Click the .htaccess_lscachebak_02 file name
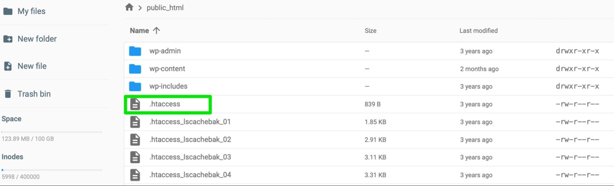Image resolution: width=614 pixels, height=186 pixels. 190,140
